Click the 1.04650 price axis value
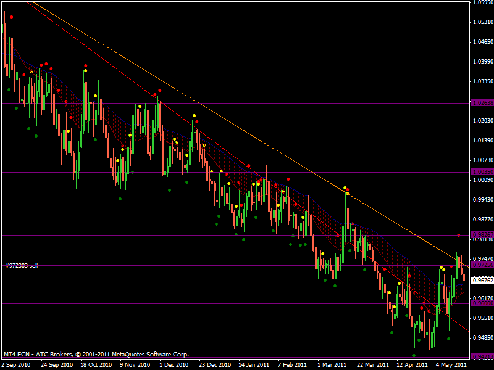Image resolution: width=494 pixels, height=370 pixels. tap(484, 41)
